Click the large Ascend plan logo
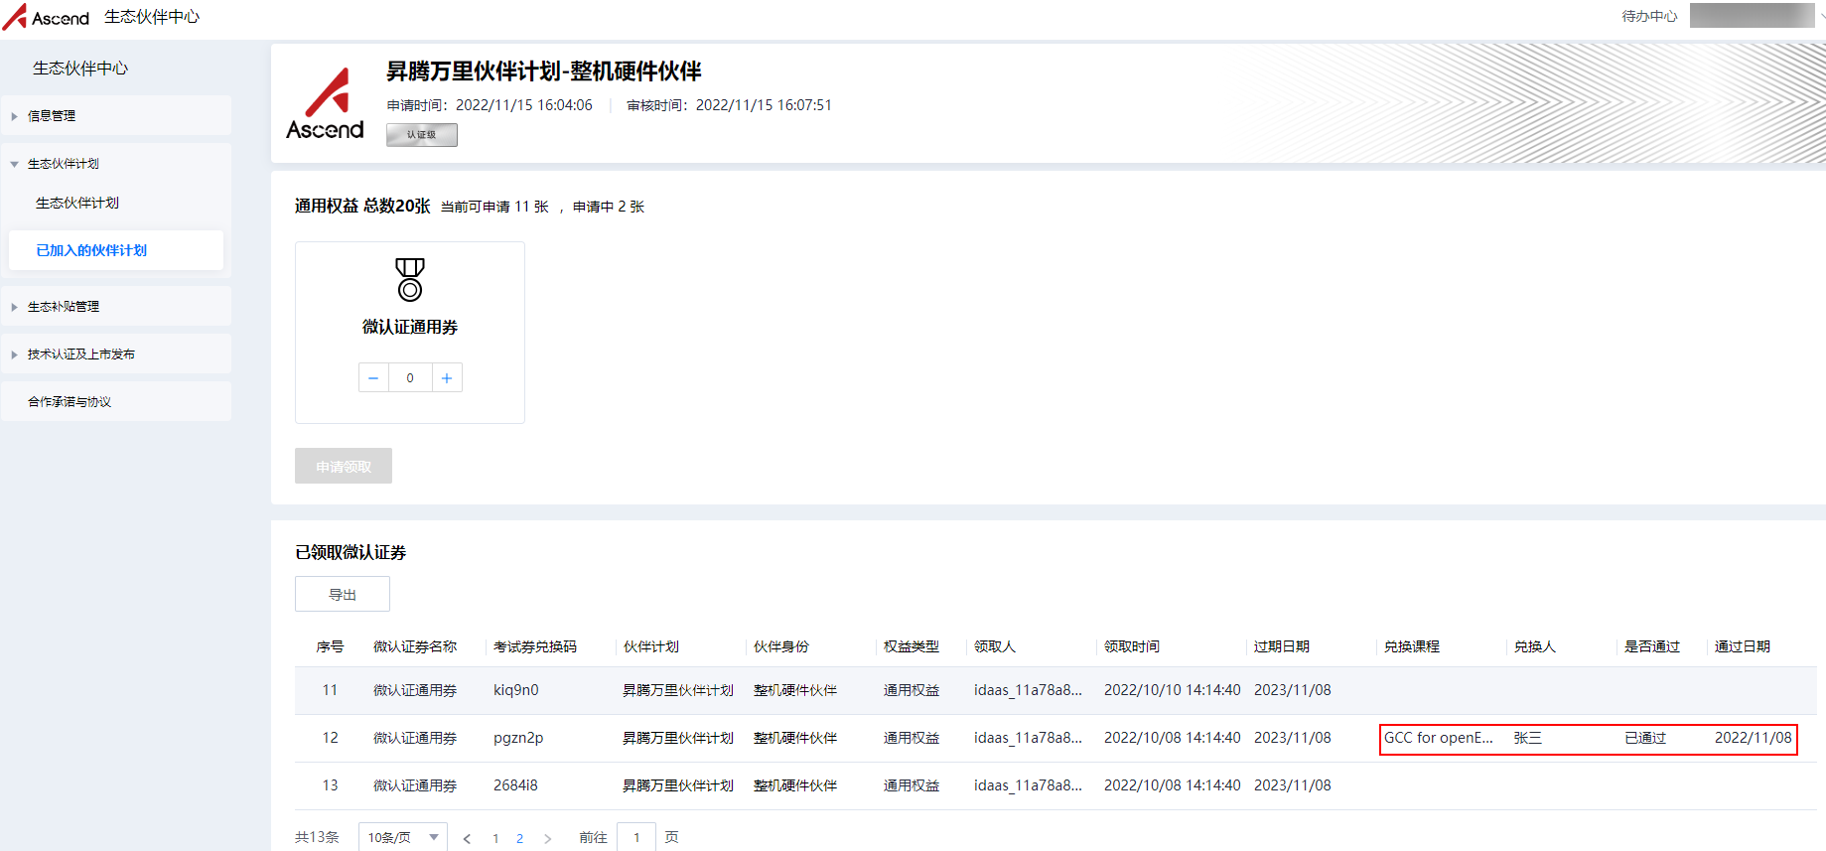 325,103
